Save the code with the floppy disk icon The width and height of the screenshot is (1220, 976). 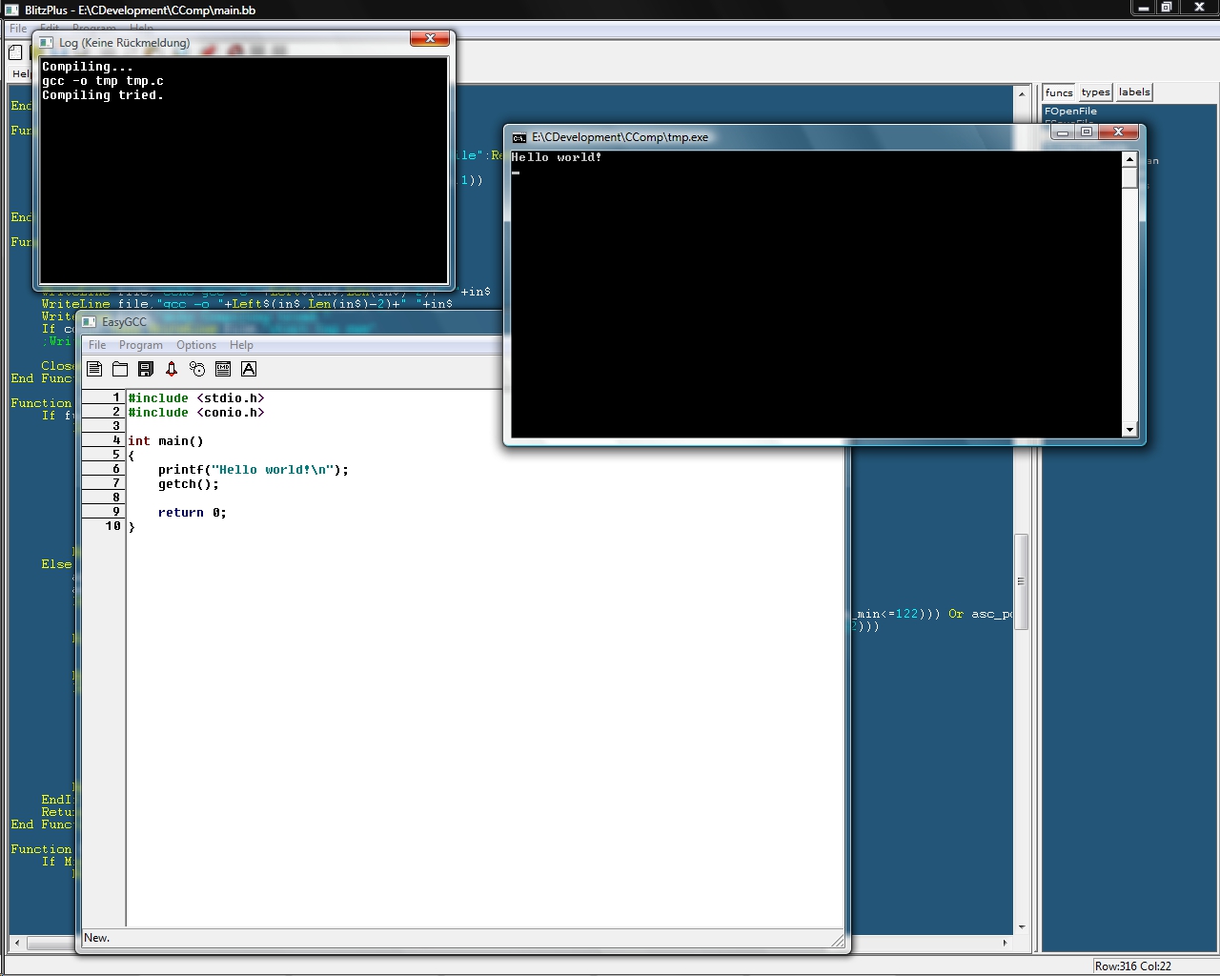146,369
